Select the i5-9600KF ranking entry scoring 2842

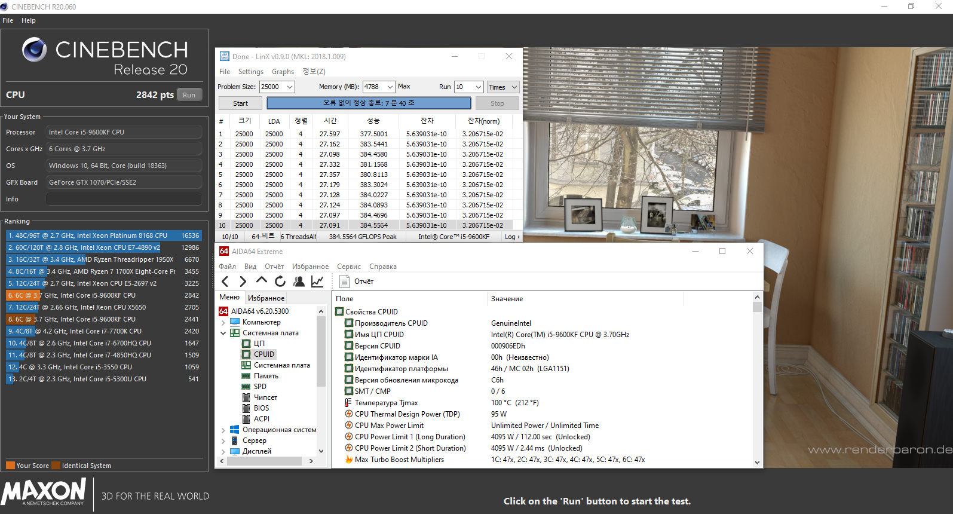pos(104,295)
